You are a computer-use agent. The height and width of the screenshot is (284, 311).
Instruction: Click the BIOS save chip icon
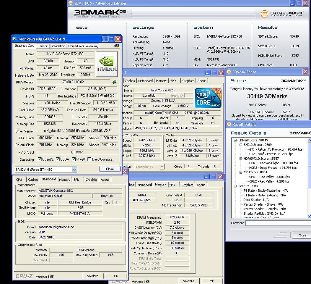(114, 82)
